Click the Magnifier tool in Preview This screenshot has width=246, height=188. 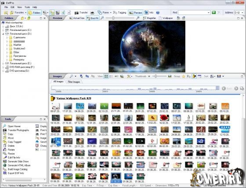tap(149, 18)
